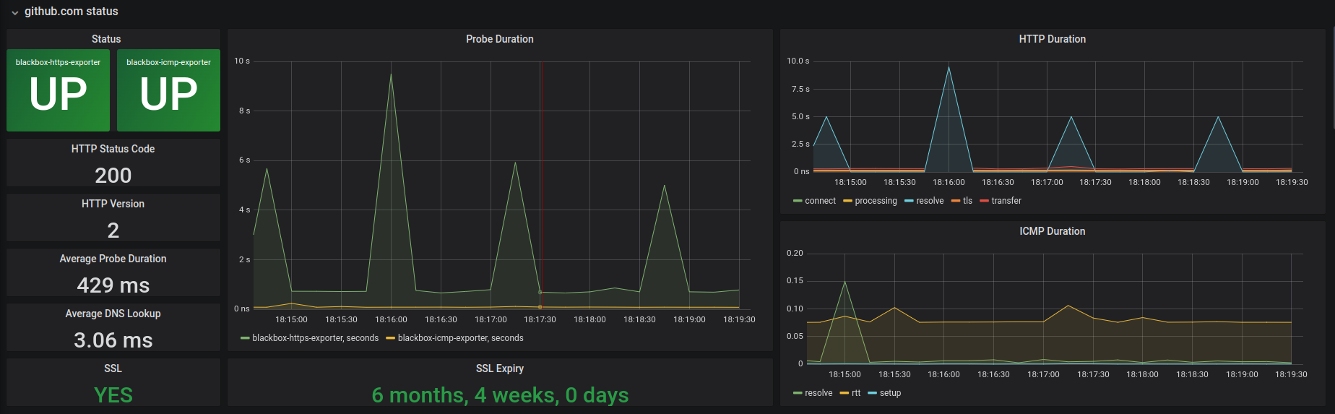Click the 10 s label on Probe Duration axis

coord(242,61)
